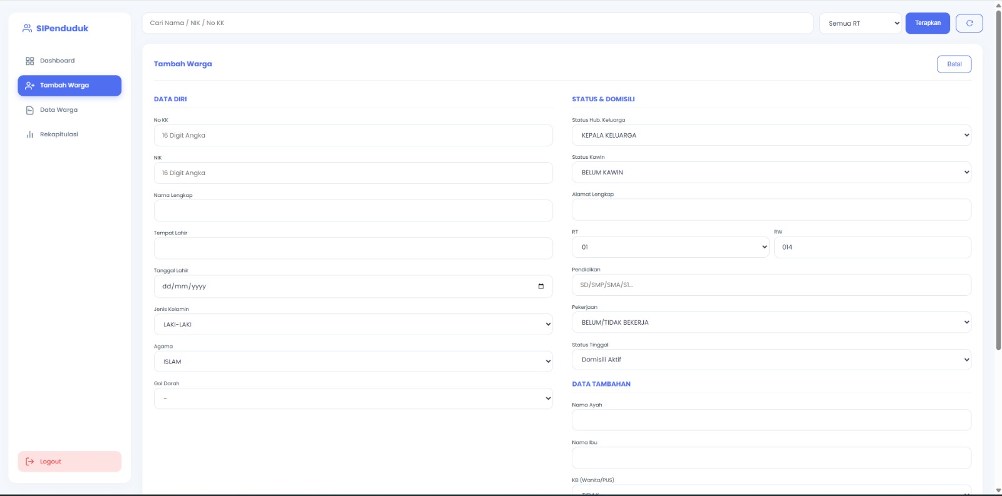Image resolution: width=1002 pixels, height=496 pixels.
Task: Open the Pekerjaan dropdown list
Action: click(x=771, y=323)
